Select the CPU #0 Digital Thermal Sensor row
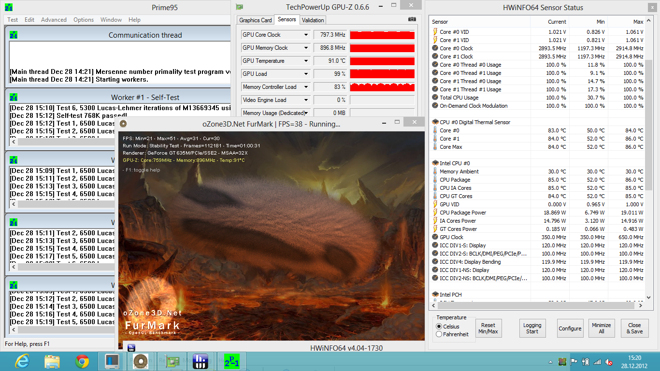 click(x=538, y=122)
